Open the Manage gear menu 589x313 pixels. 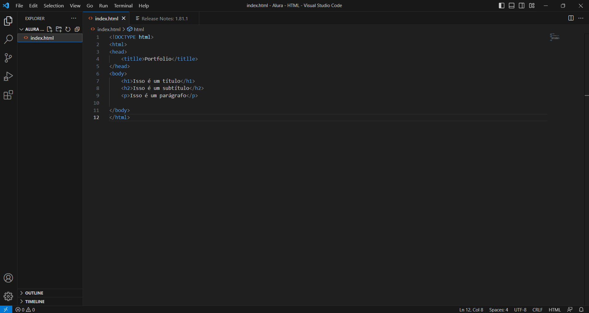click(x=8, y=296)
